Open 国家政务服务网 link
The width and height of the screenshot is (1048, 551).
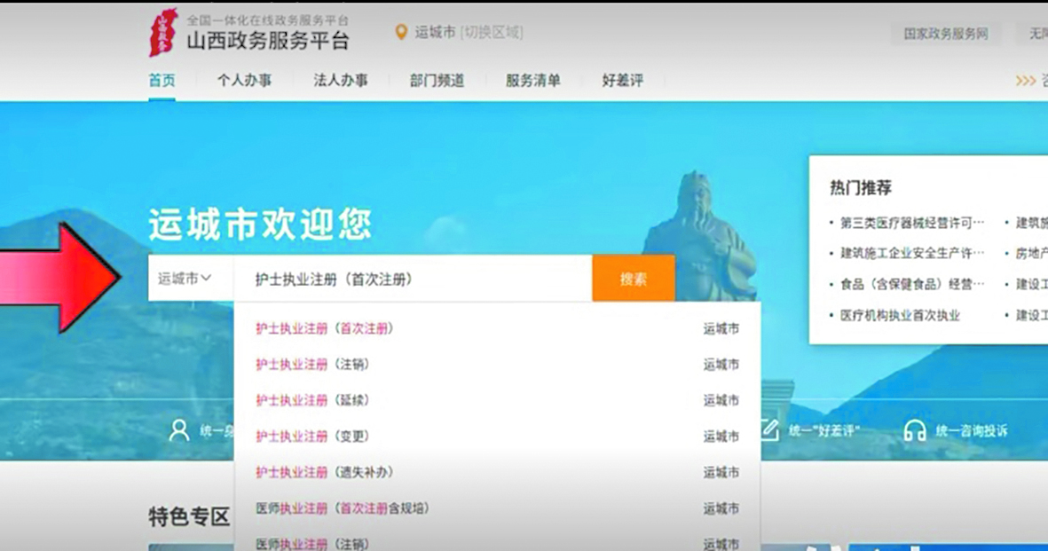(x=945, y=34)
